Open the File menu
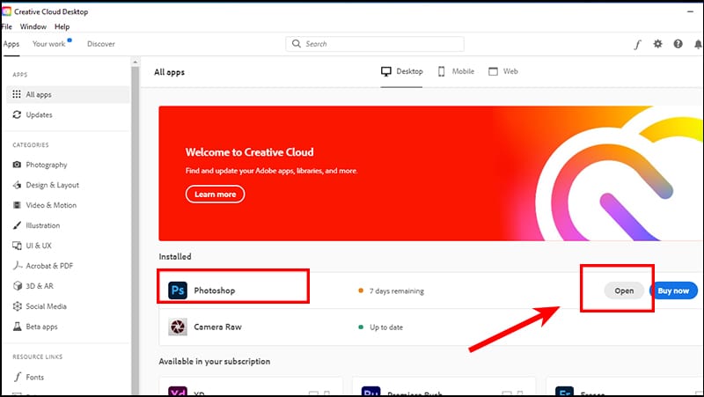 point(8,27)
